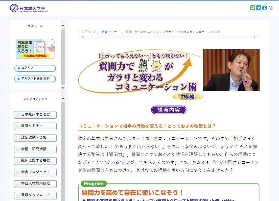Click the speaker photo with microphone
This screenshot has width=279, height=201.
(231, 70)
